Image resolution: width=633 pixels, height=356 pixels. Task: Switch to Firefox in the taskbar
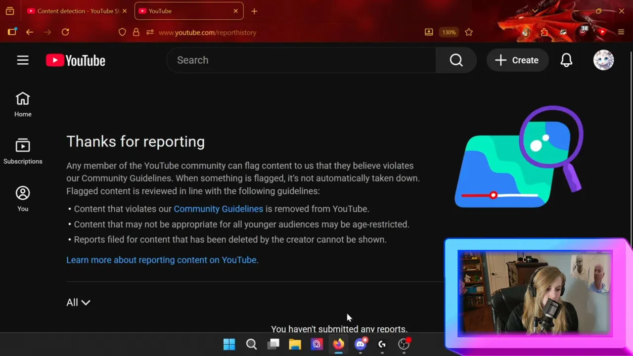pos(338,344)
